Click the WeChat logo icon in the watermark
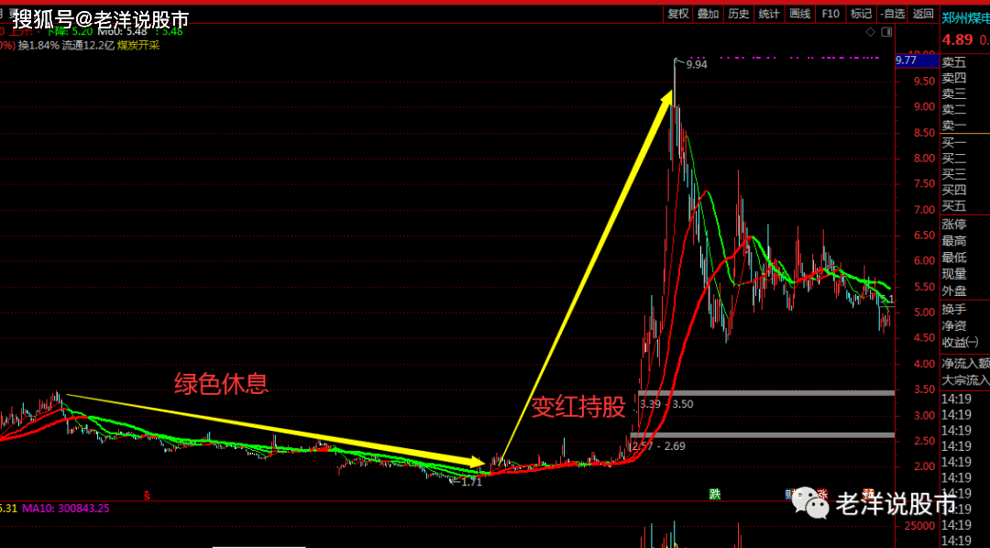The width and height of the screenshot is (990, 548). 811,503
